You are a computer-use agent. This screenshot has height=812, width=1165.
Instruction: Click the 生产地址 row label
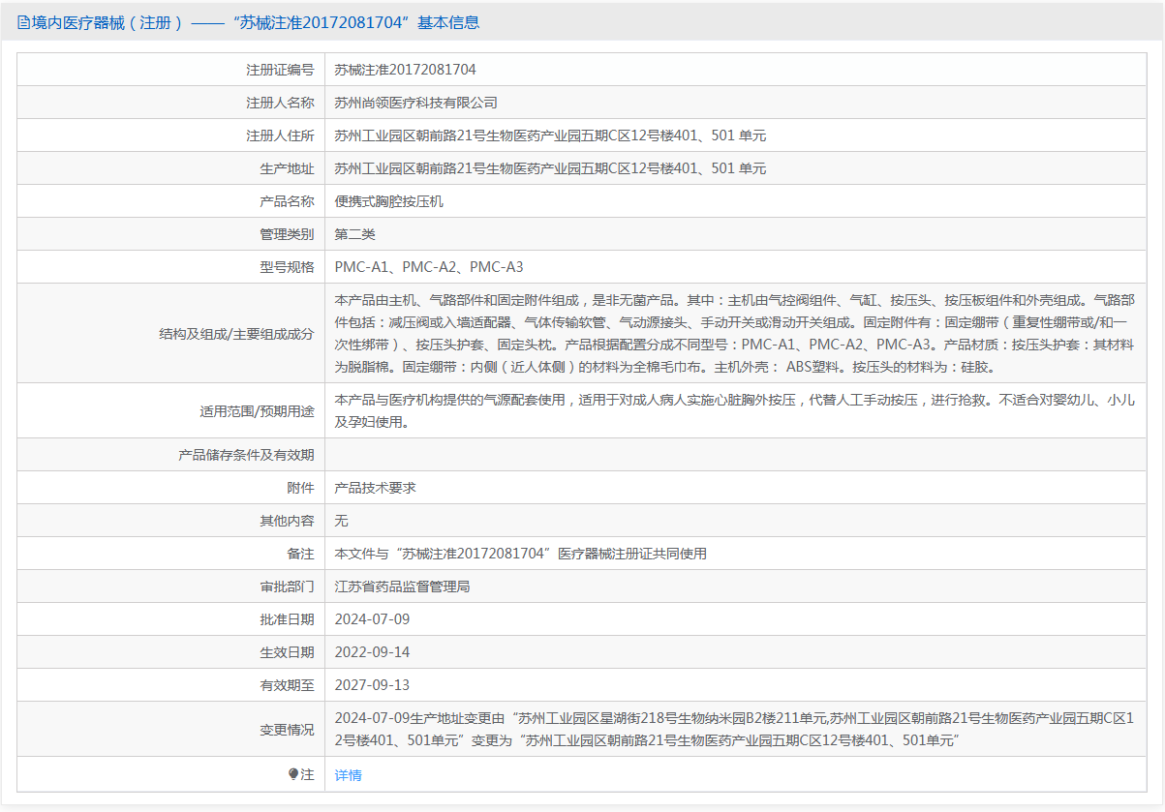coord(287,168)
